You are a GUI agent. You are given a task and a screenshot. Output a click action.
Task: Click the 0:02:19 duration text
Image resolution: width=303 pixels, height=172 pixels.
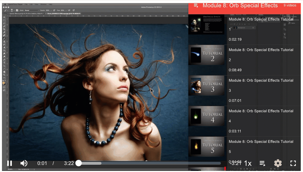click(x=235, y=40)
